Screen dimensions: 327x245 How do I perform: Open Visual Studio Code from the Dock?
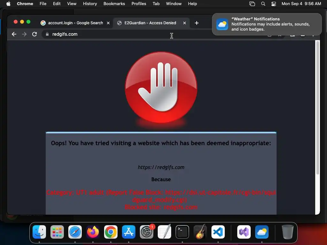[218, 232]
